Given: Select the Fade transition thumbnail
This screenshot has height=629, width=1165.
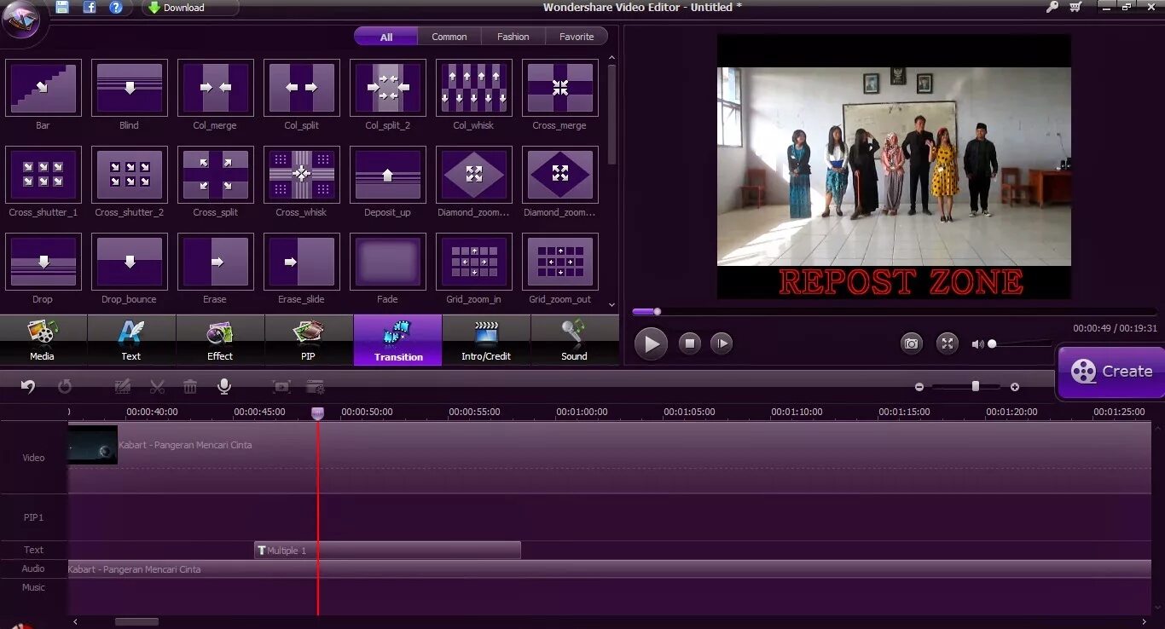Looking at the screenshot, I should click(387, 261).
